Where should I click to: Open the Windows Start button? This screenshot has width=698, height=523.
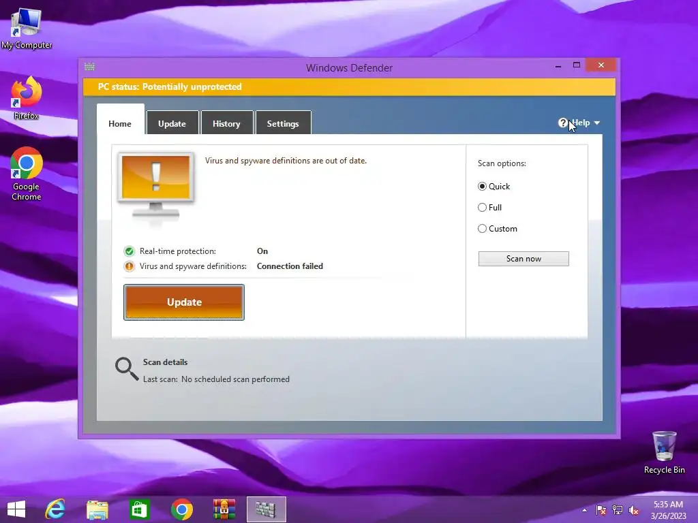click(x=16, y=509)
